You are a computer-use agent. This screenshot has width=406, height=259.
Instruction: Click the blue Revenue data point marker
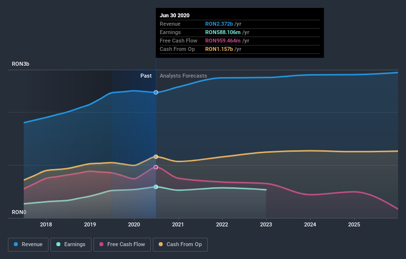coord(156,92)
